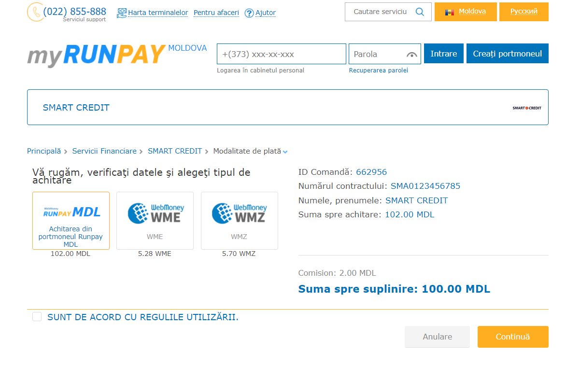Screen dimensions: 566x368
Task: Go to Principală breadcrumb
Action: click(44, 151)
